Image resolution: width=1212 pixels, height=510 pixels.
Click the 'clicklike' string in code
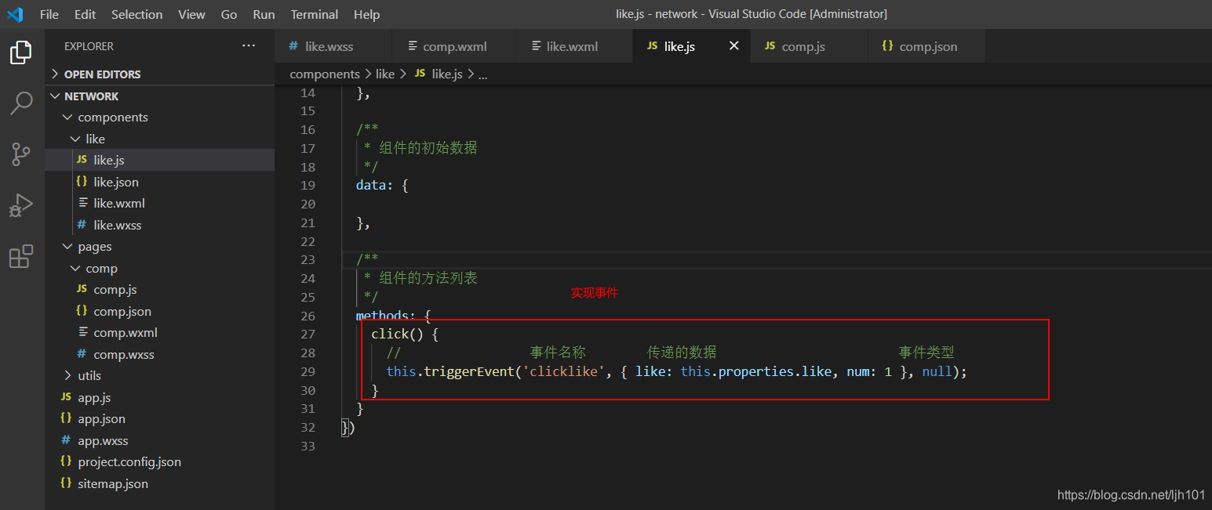pos(564,371)
